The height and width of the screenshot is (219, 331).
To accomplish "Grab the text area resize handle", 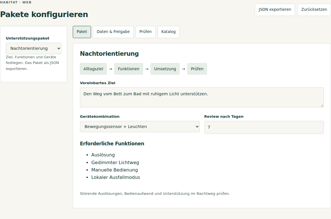I will [322, 106].
